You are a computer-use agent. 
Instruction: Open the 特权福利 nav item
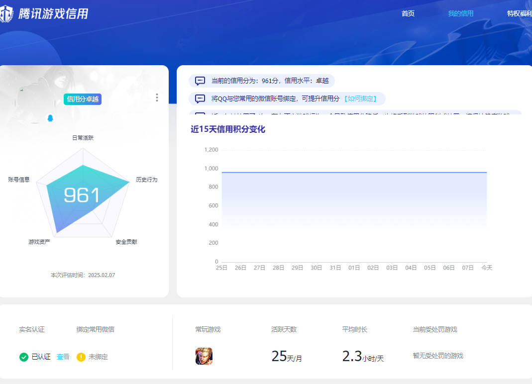pos(520,13)
